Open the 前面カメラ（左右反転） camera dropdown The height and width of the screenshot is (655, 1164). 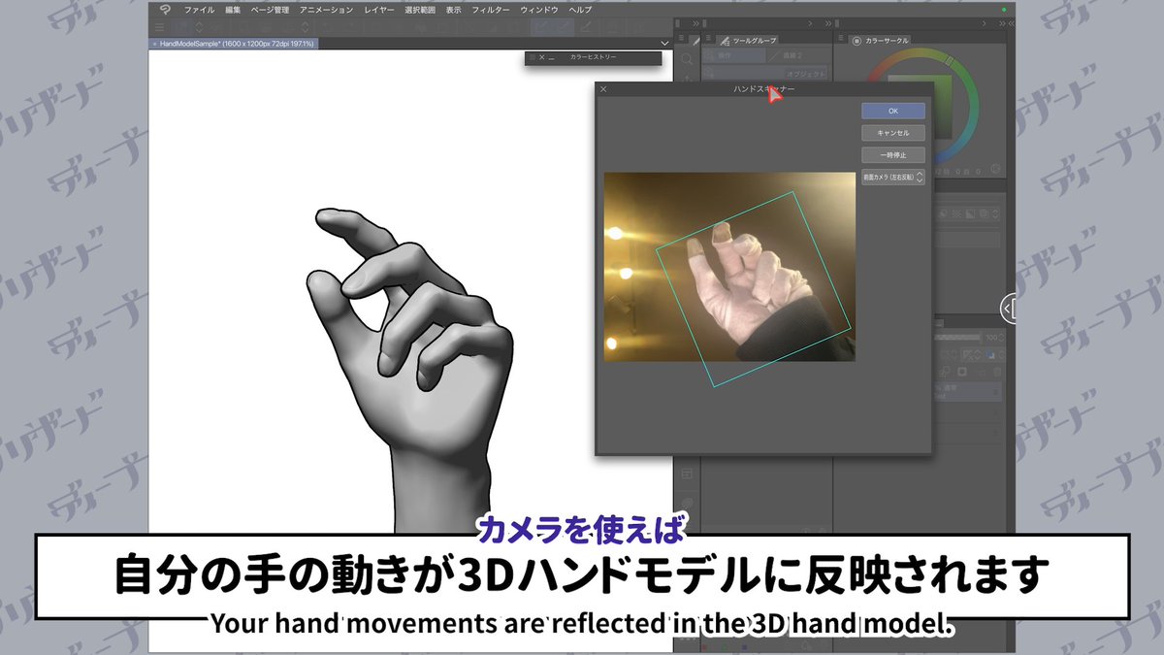click(892, 178)
